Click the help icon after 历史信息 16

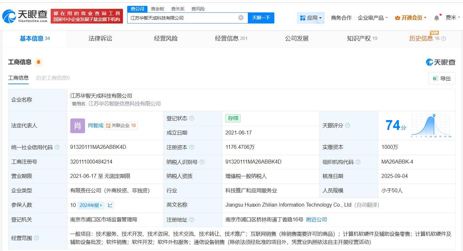[443, 39]
